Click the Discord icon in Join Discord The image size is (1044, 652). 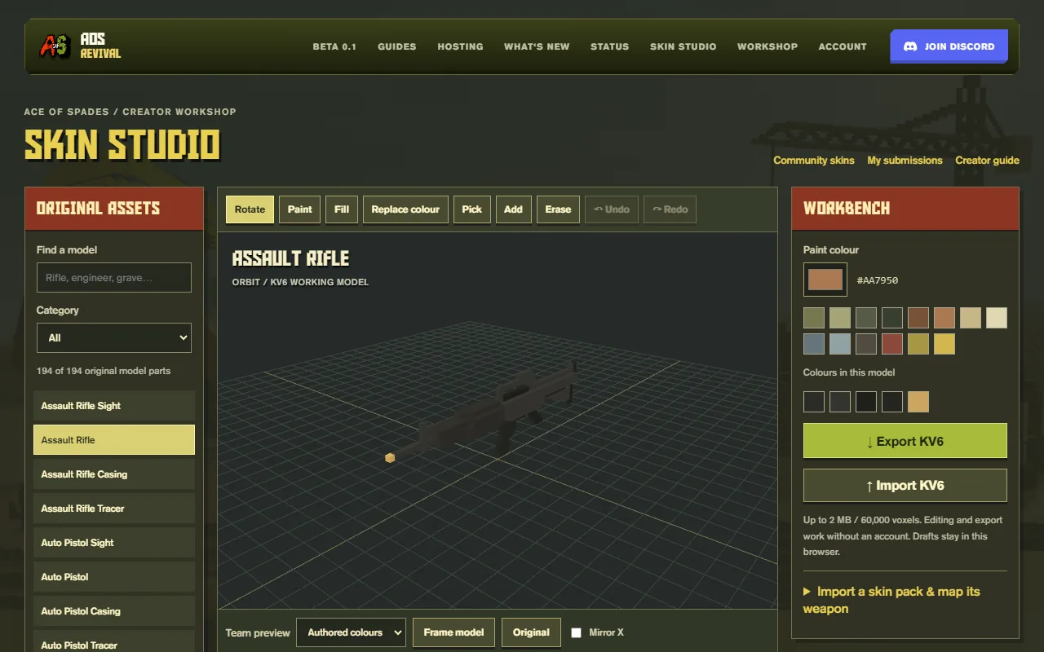click(910, 46)
